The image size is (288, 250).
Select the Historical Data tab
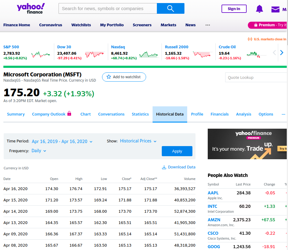(170, 114)
